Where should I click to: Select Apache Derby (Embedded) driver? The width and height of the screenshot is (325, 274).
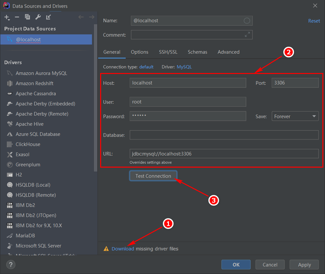tap(45, 104)
